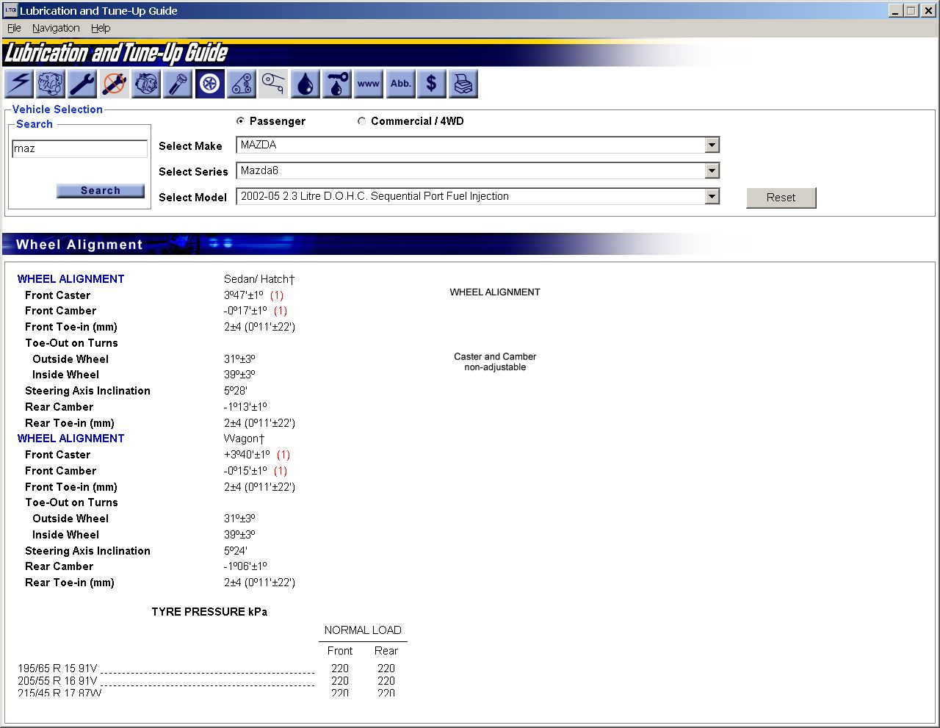Select the Passenger radio button
940x728 pixels.
(x=240, y=121)
